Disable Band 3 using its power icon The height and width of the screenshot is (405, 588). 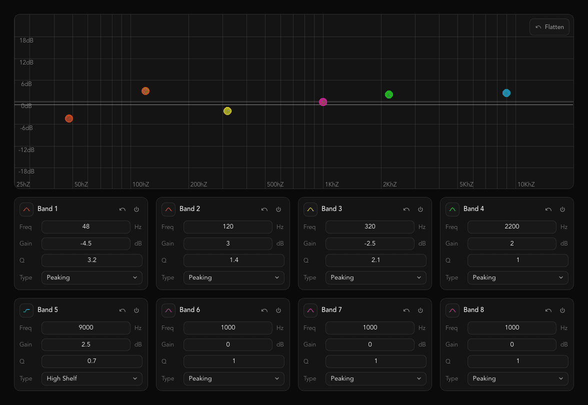[420, 209]
